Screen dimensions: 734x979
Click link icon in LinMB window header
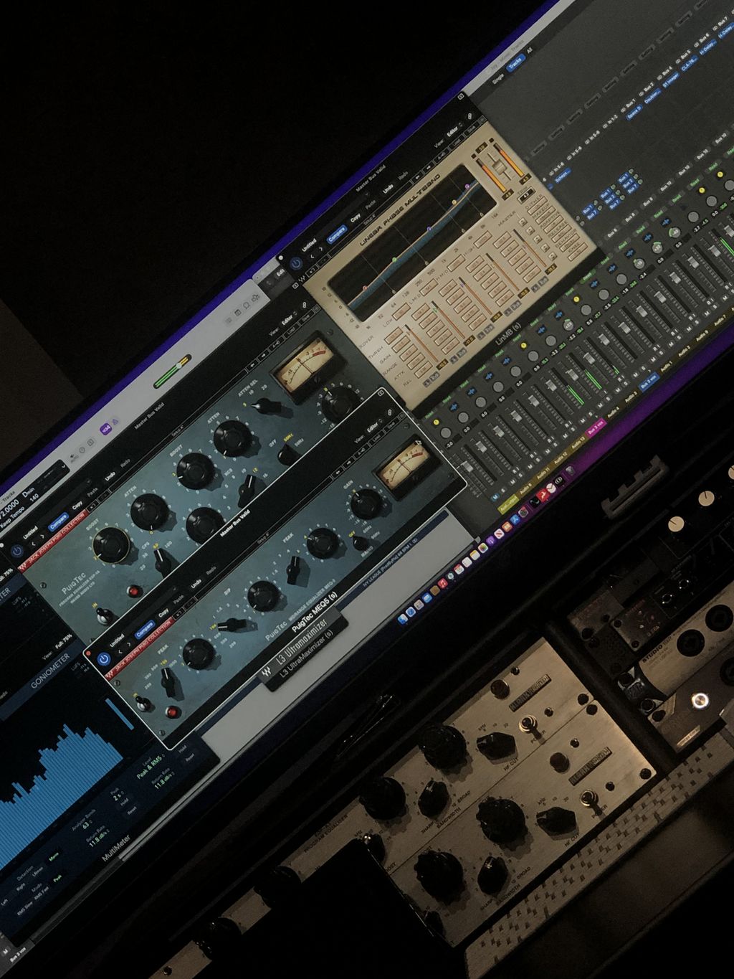pos(470,115)
